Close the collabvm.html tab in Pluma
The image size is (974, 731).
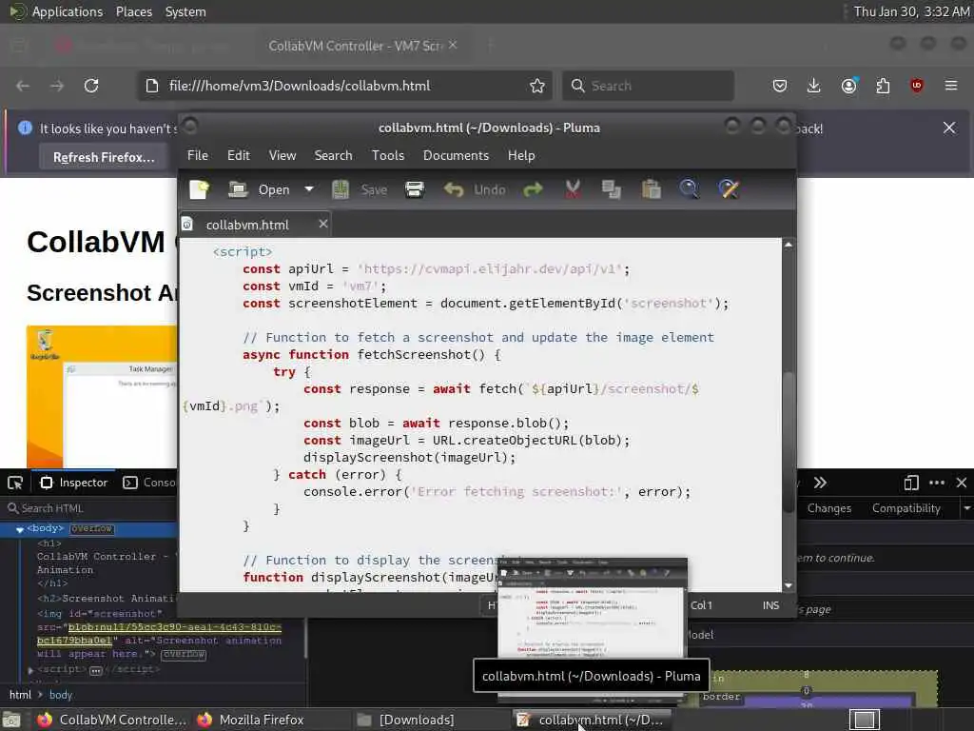tap(323, 224)
